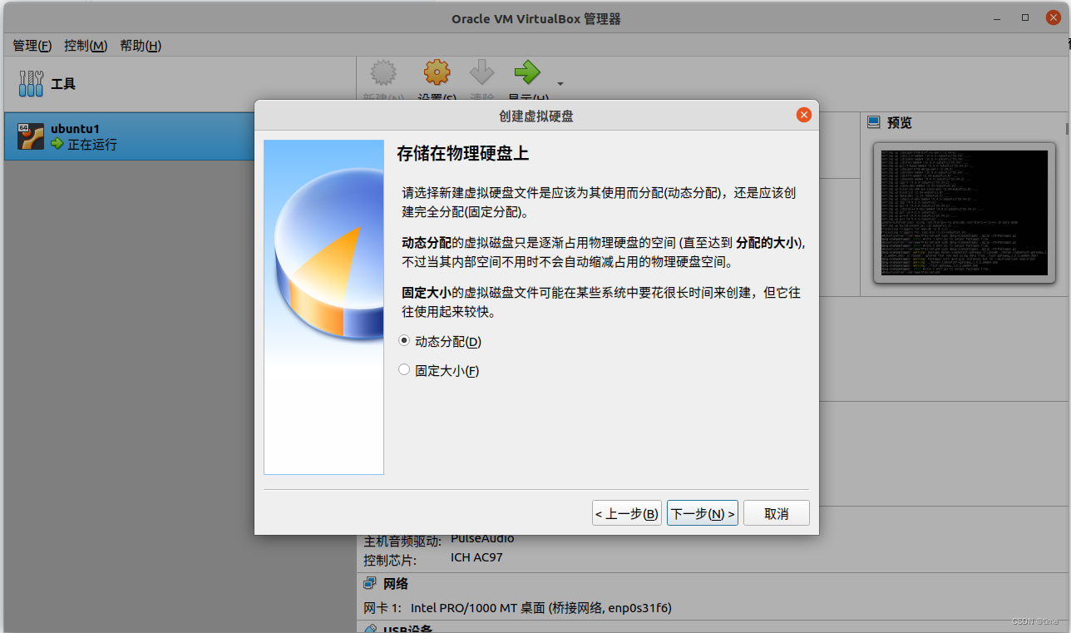Maximize the VirtualBox 管理器 window

tap(1025, 17)
